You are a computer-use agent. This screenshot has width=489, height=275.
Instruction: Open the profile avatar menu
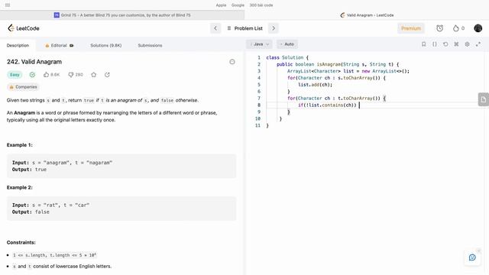(x=478, y=28)
